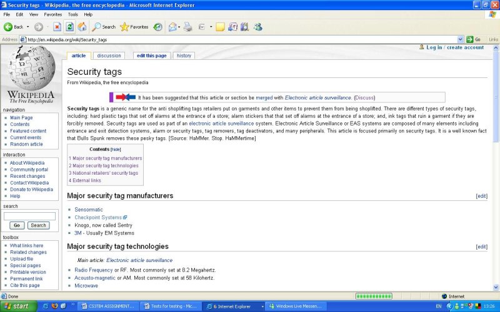Open the Favorites star button
Screen dimensions: 500x312
(x=134, y=27)
